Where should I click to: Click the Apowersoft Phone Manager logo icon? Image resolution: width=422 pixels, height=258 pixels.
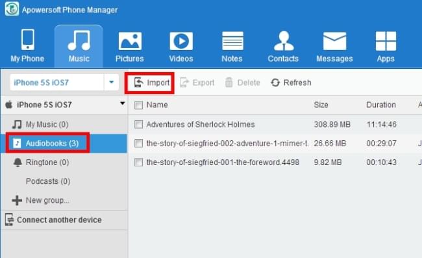click(x=12, y=8)
